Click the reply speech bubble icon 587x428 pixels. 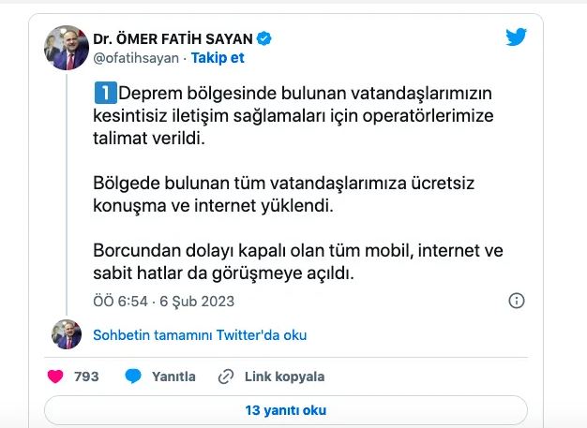point(133,376)
